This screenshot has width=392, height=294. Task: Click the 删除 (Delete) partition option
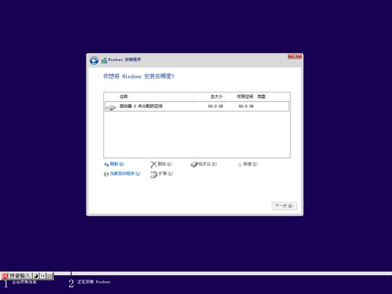coord(161,164)
